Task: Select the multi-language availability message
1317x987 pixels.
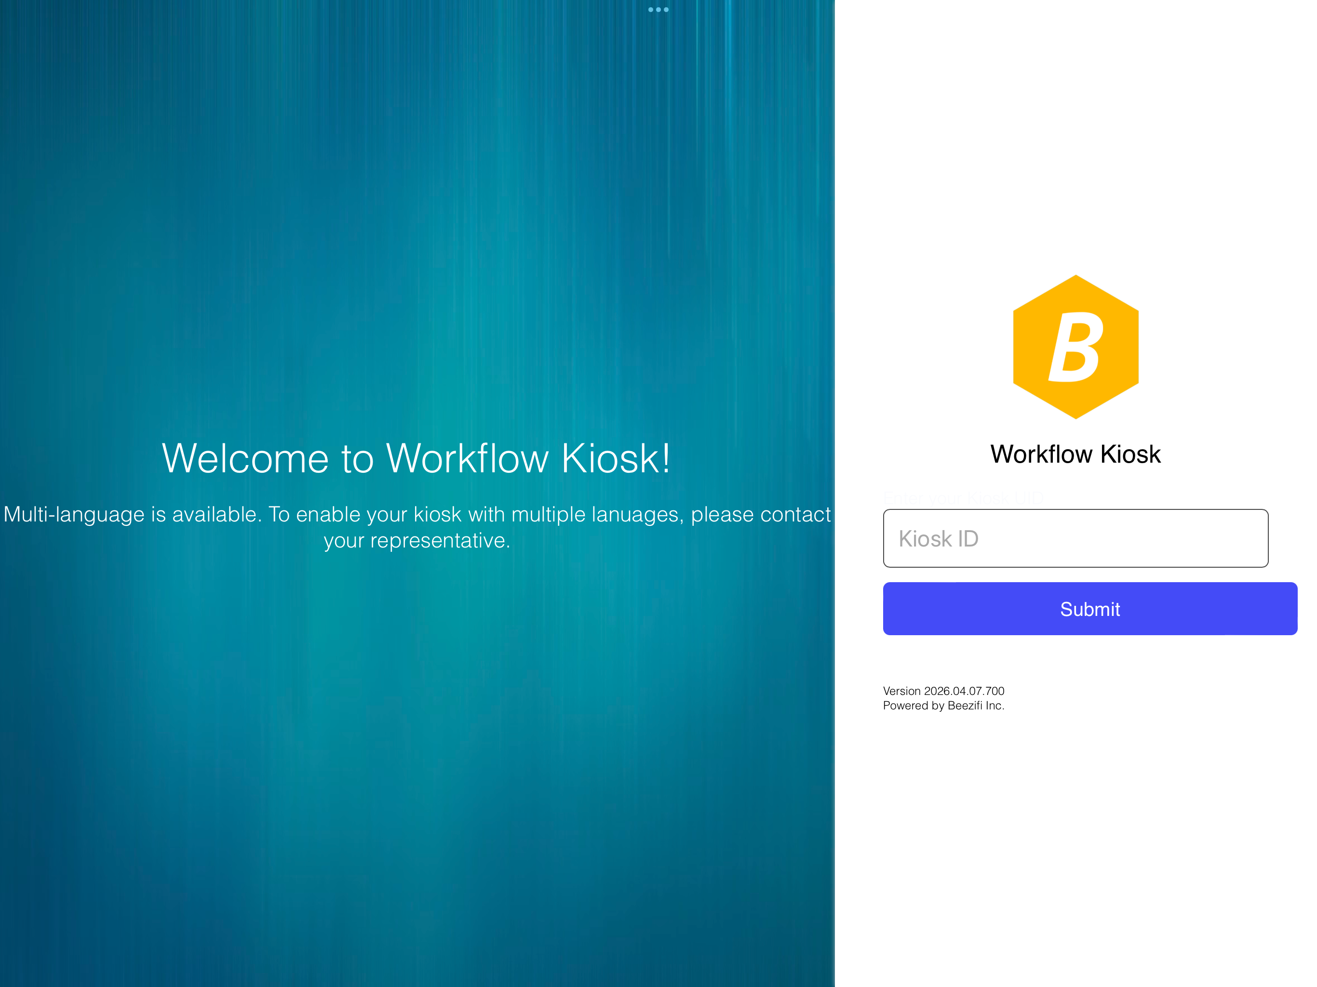Action: click(417, 527)
